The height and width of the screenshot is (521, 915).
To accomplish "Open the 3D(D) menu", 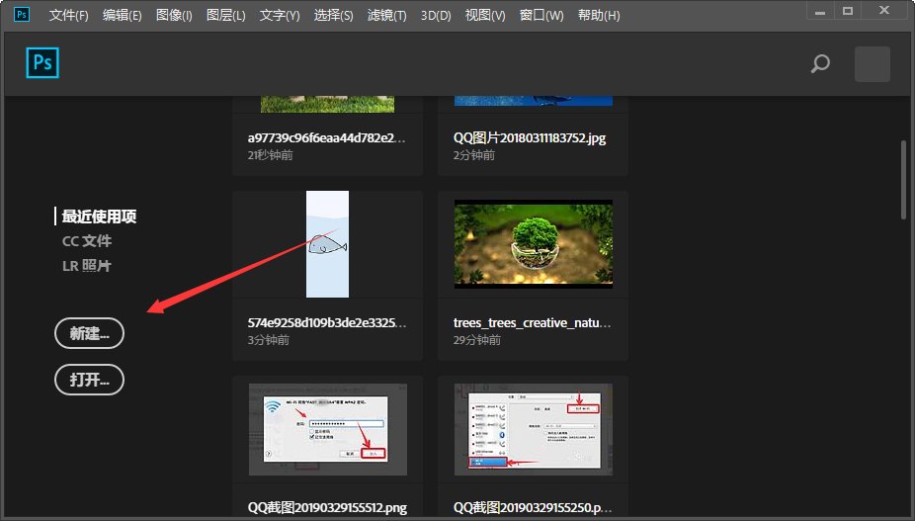I will [436, 15].
